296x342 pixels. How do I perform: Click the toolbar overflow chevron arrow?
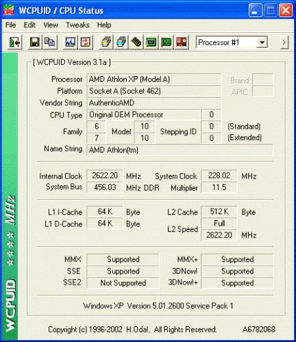(284, 42)
